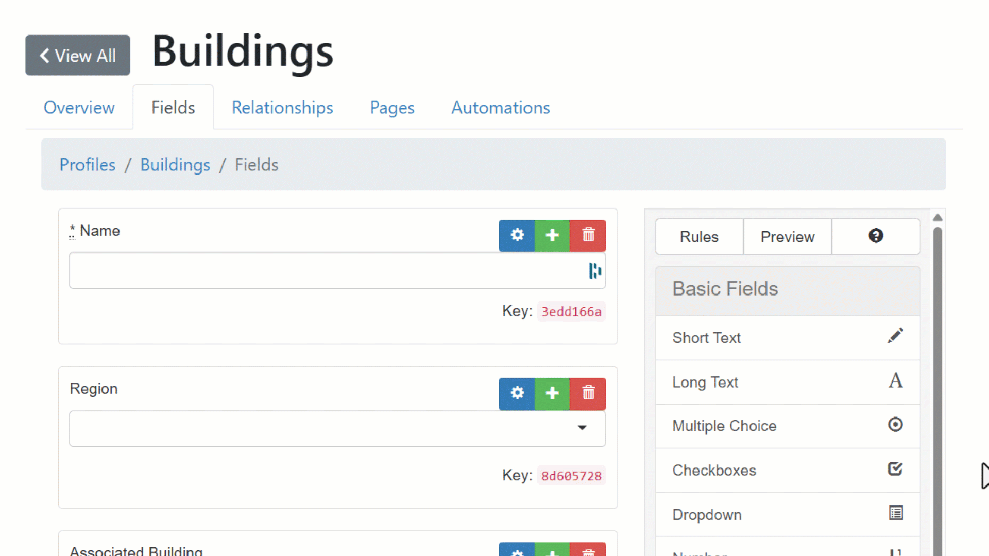Click the password manager icon in Name input
The width and height of the screenshot is (989, 556).
(595, 271)
